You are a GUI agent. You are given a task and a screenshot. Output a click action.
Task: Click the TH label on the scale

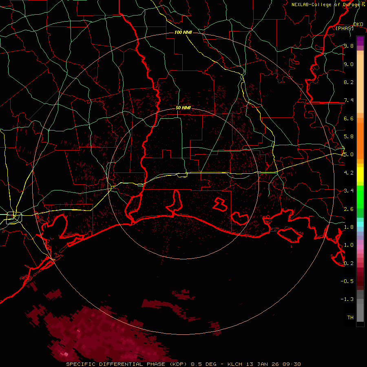click(x=350, y=318)
